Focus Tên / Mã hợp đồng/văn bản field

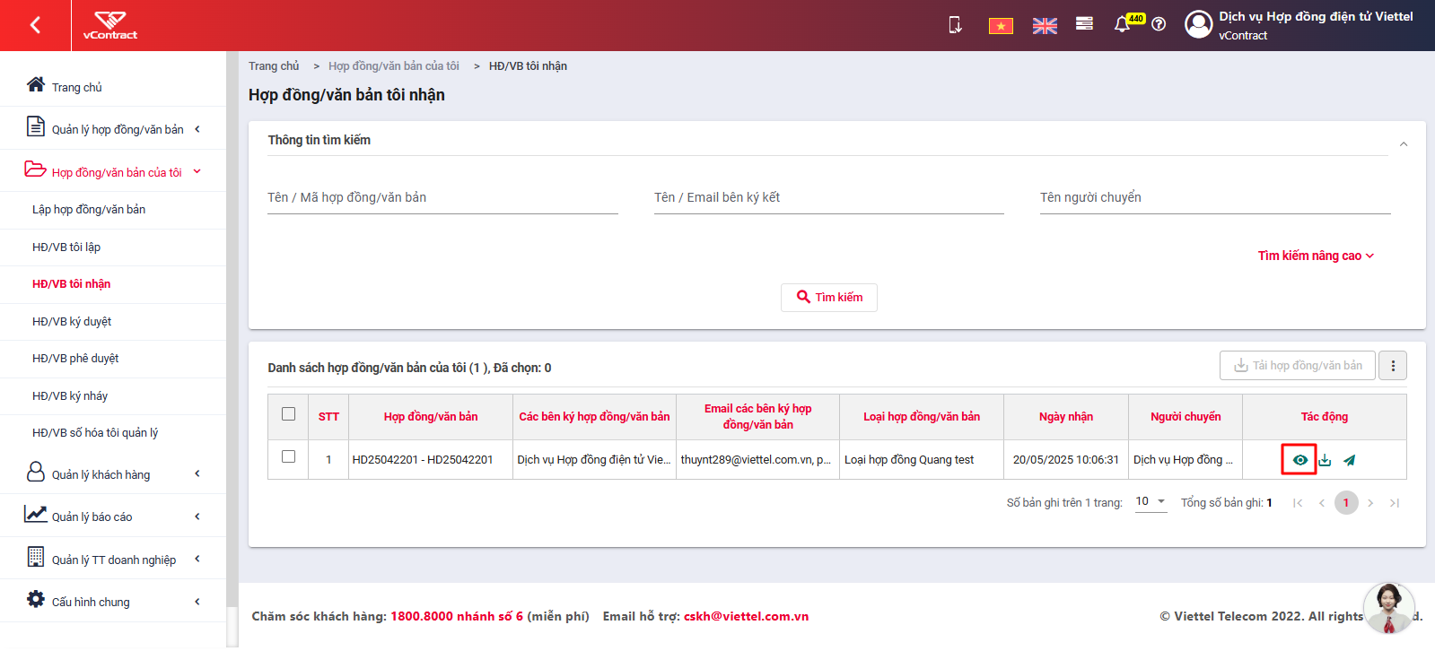[x=442, y=198]
